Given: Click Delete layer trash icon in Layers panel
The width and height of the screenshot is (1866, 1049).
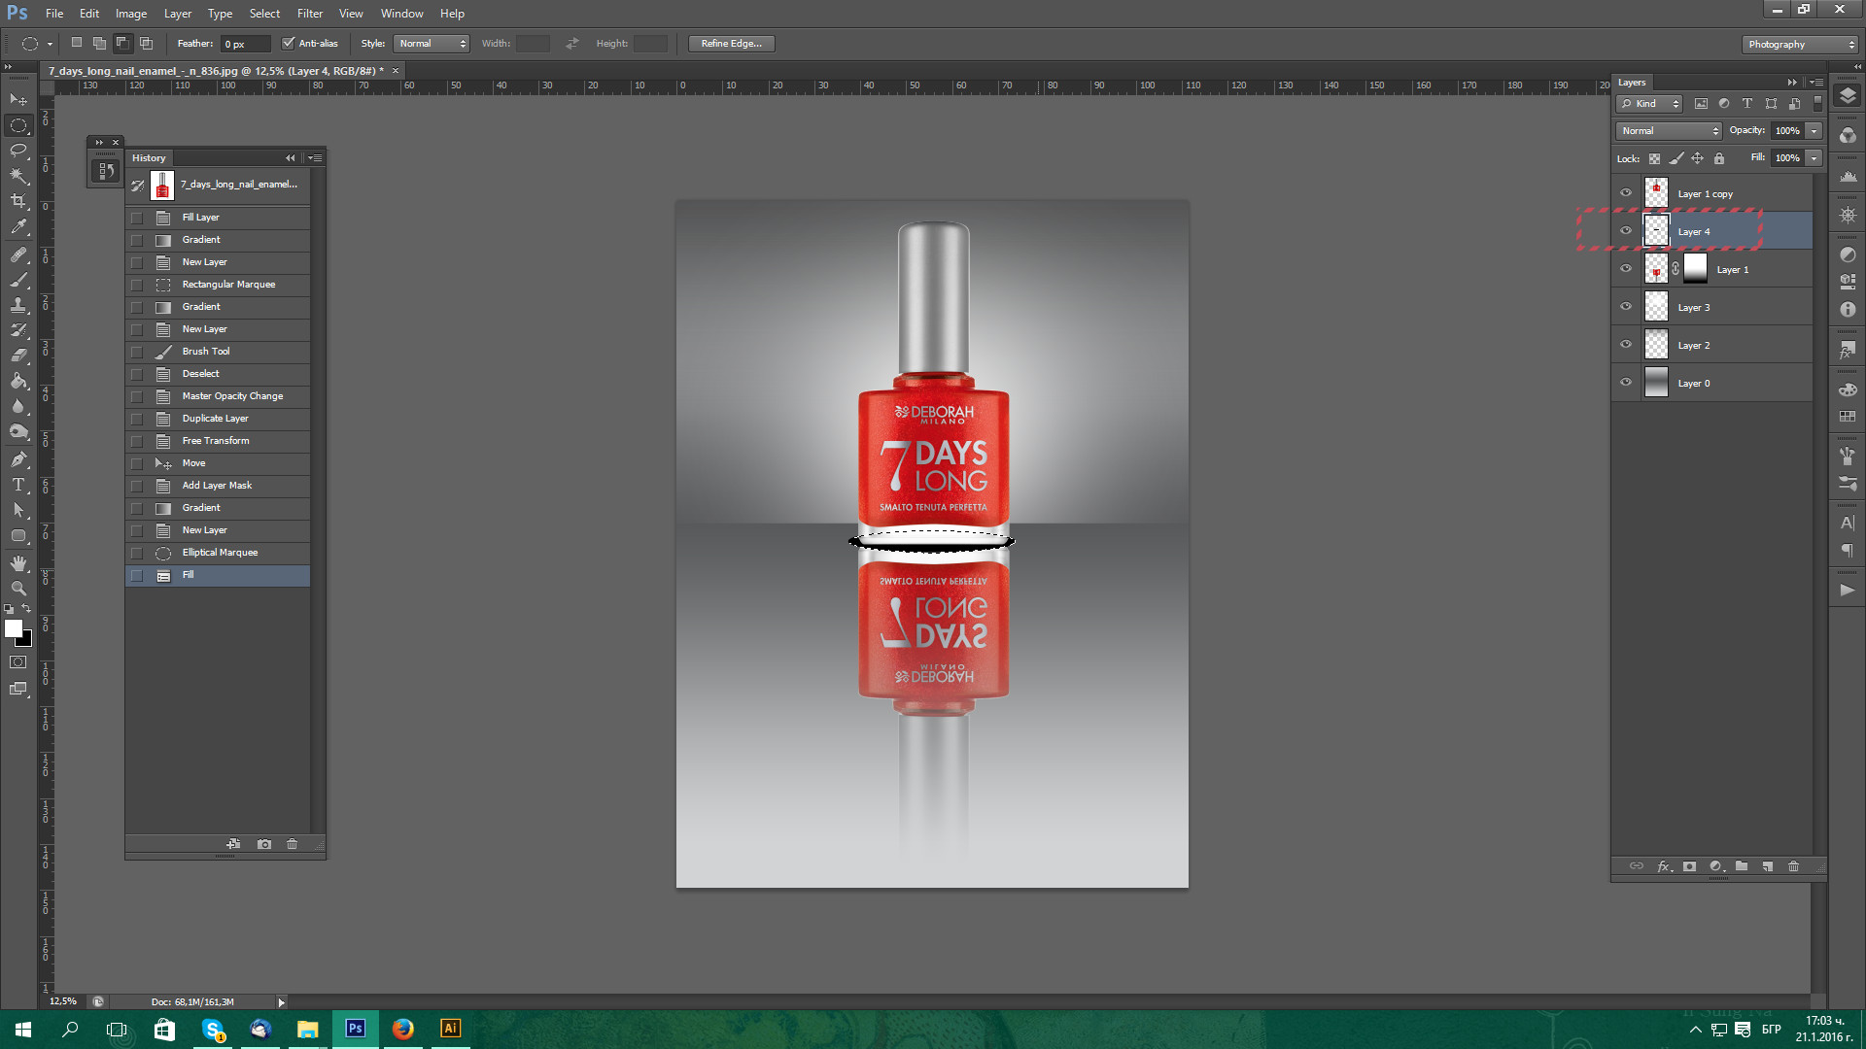Looking at the screenshot, I should click(1794, 866).
